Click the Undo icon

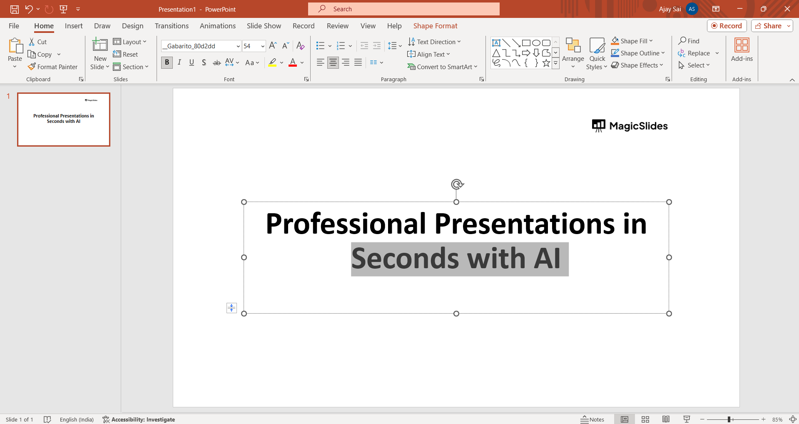[x=28, y=9]
